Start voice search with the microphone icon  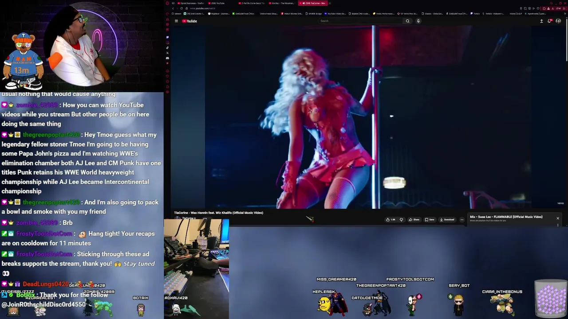click(x=418, y=21)
